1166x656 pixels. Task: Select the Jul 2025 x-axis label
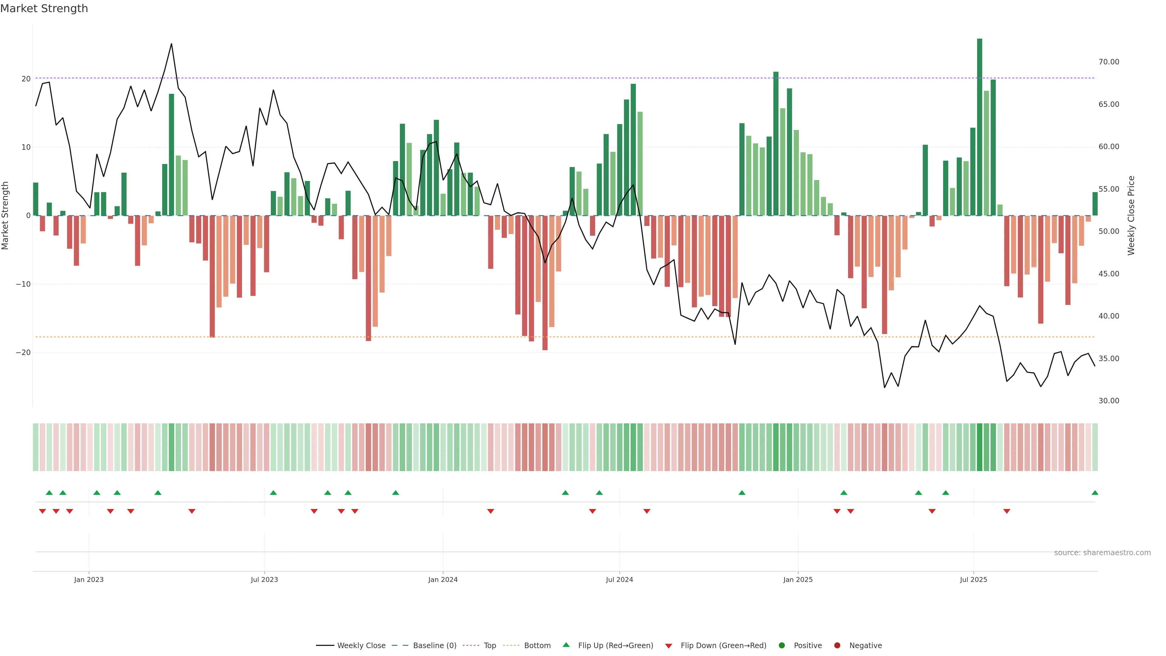[x=973, y=579]
